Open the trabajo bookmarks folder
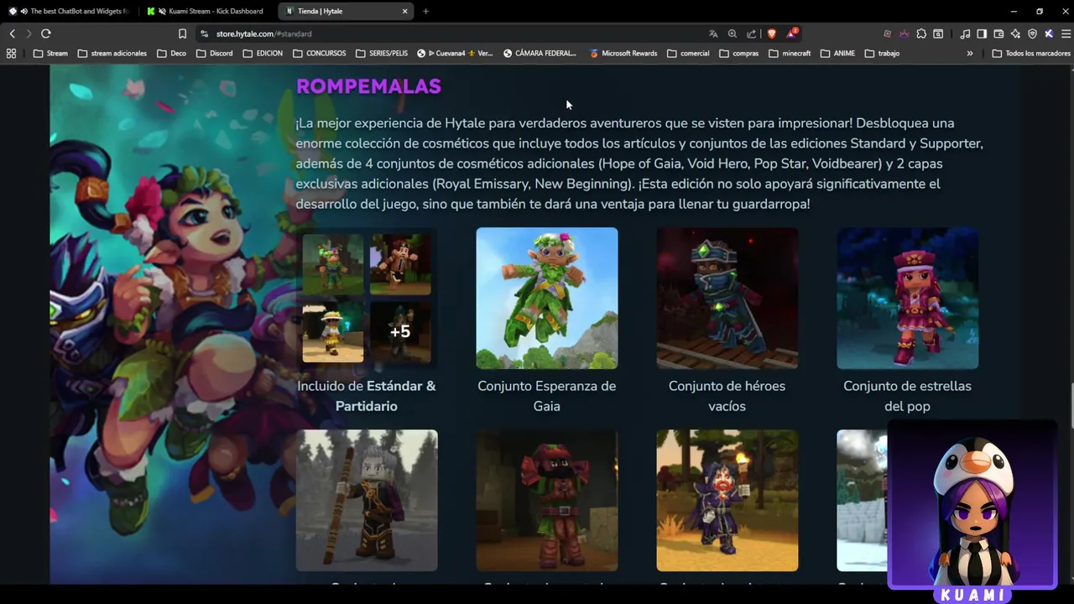The width and height of the screenshot is (1074, 604). pos(883,53)
